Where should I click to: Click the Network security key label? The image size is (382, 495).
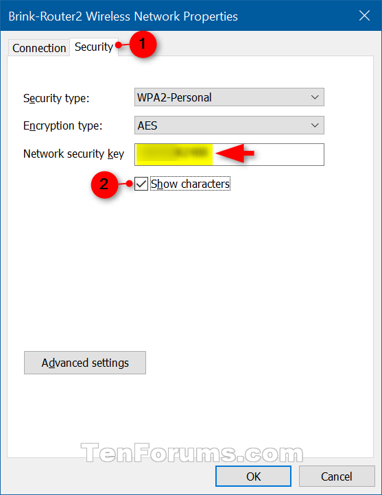pyautogui.click(x=73, y=154)
